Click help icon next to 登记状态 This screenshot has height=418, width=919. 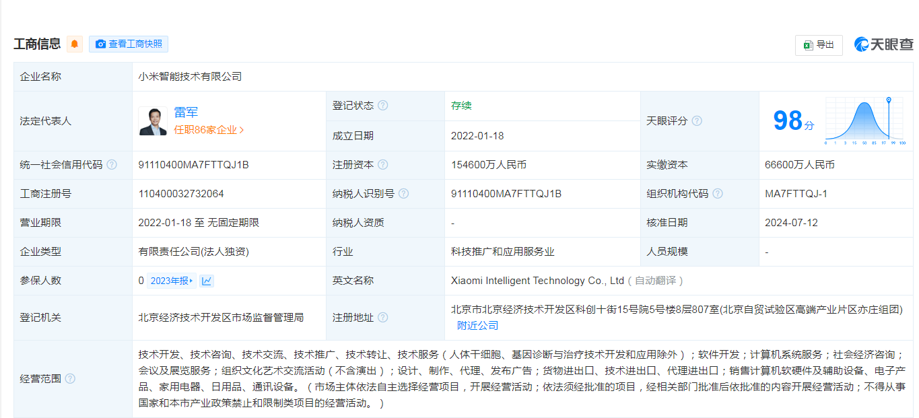click(x=382, y=106)
